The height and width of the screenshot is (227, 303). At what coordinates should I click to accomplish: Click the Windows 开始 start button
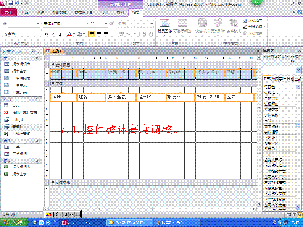[14, 223]
